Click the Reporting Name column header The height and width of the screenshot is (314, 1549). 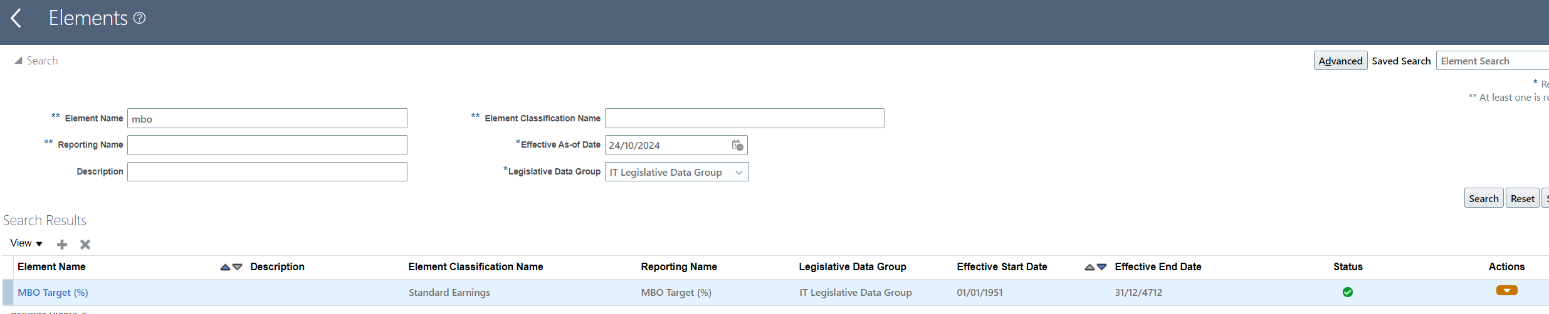(x=679, y=266)
